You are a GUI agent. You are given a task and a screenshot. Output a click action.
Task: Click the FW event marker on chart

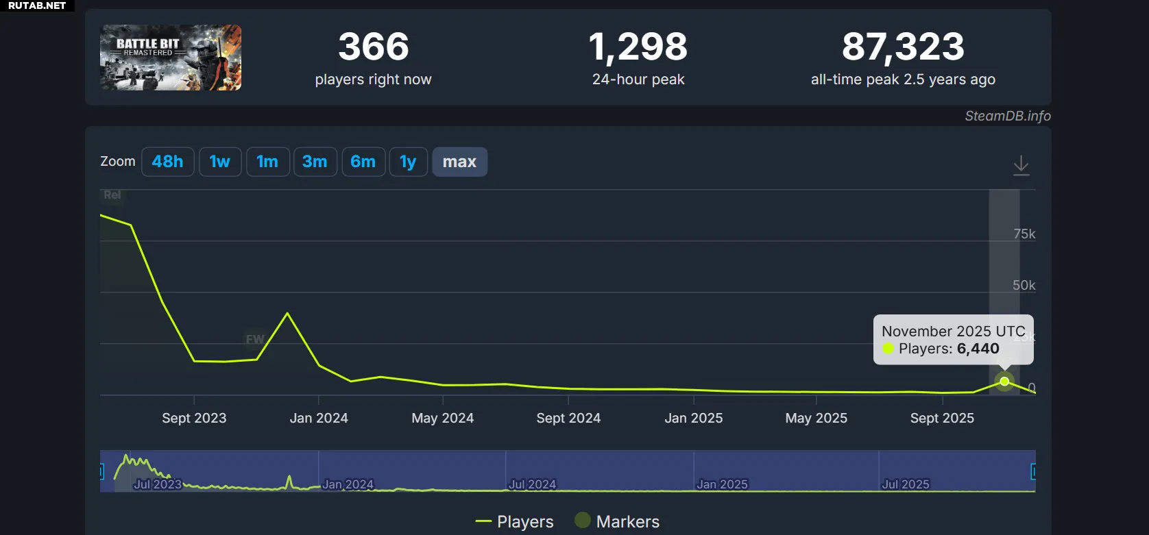pos(254,339)
